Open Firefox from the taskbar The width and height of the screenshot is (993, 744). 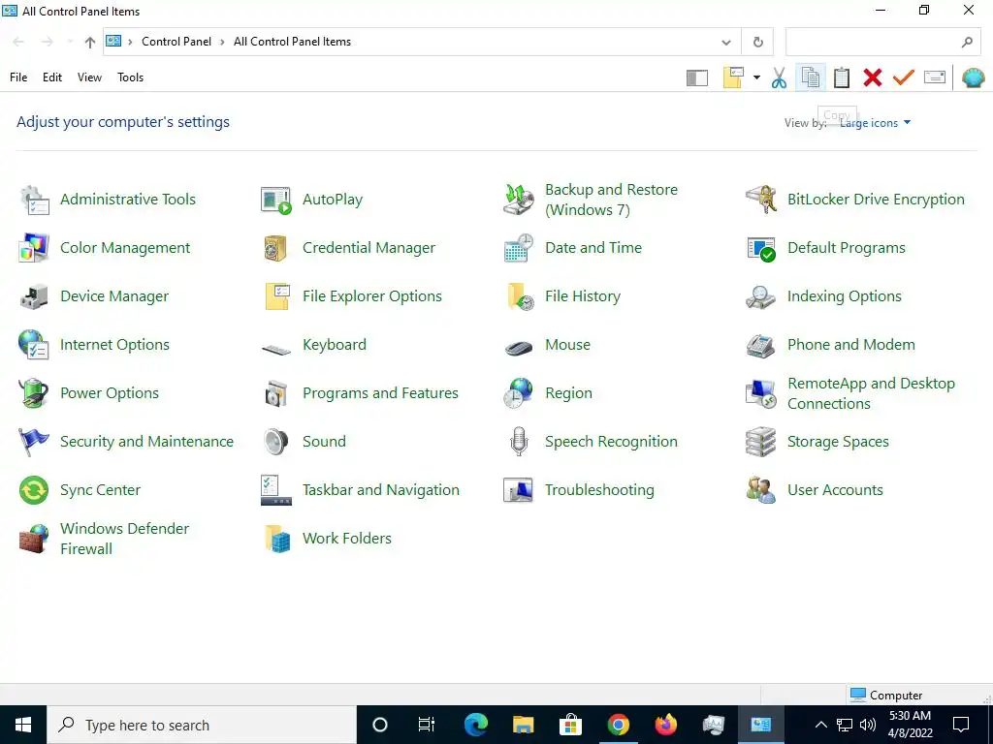coord(665,725)
